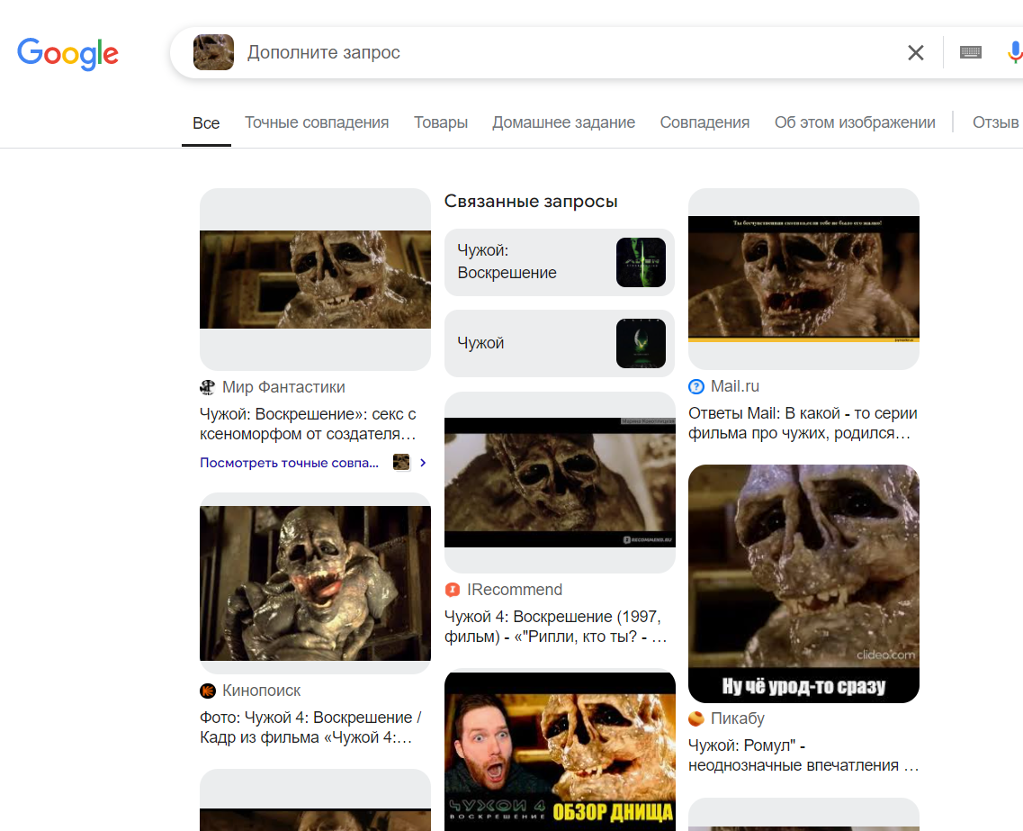Click the 'Mail.ru' source name
1023x831 pixels.
pos(734,386)
